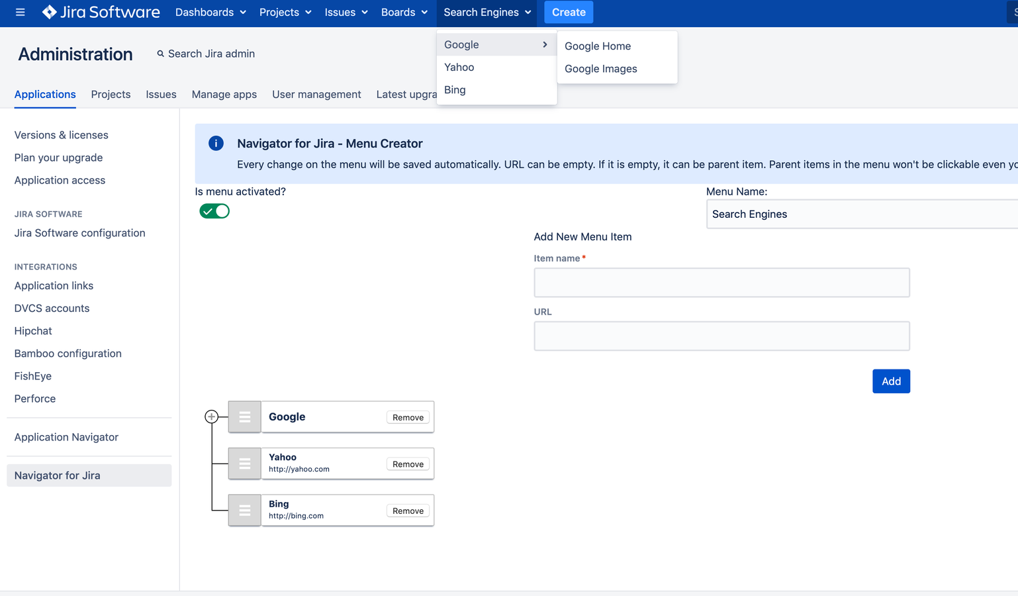Click the Create button

click(x=569, y=12)
